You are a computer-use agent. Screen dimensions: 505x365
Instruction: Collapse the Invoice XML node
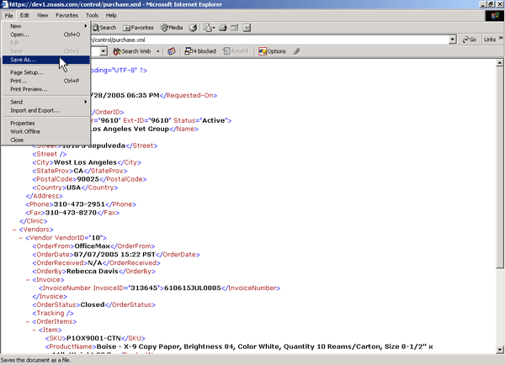click(28, 280)
